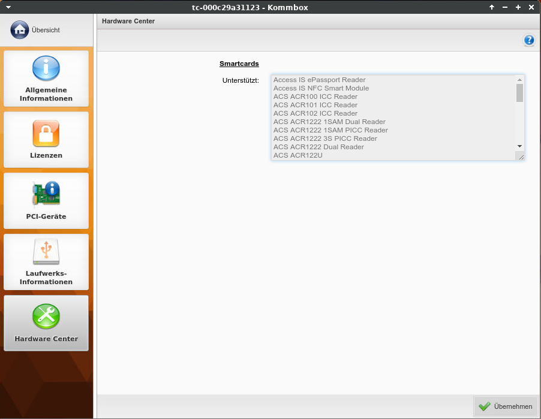Click the scrollbar thumb of the smartcard list
541x419 pixels.
click(520, 93)
